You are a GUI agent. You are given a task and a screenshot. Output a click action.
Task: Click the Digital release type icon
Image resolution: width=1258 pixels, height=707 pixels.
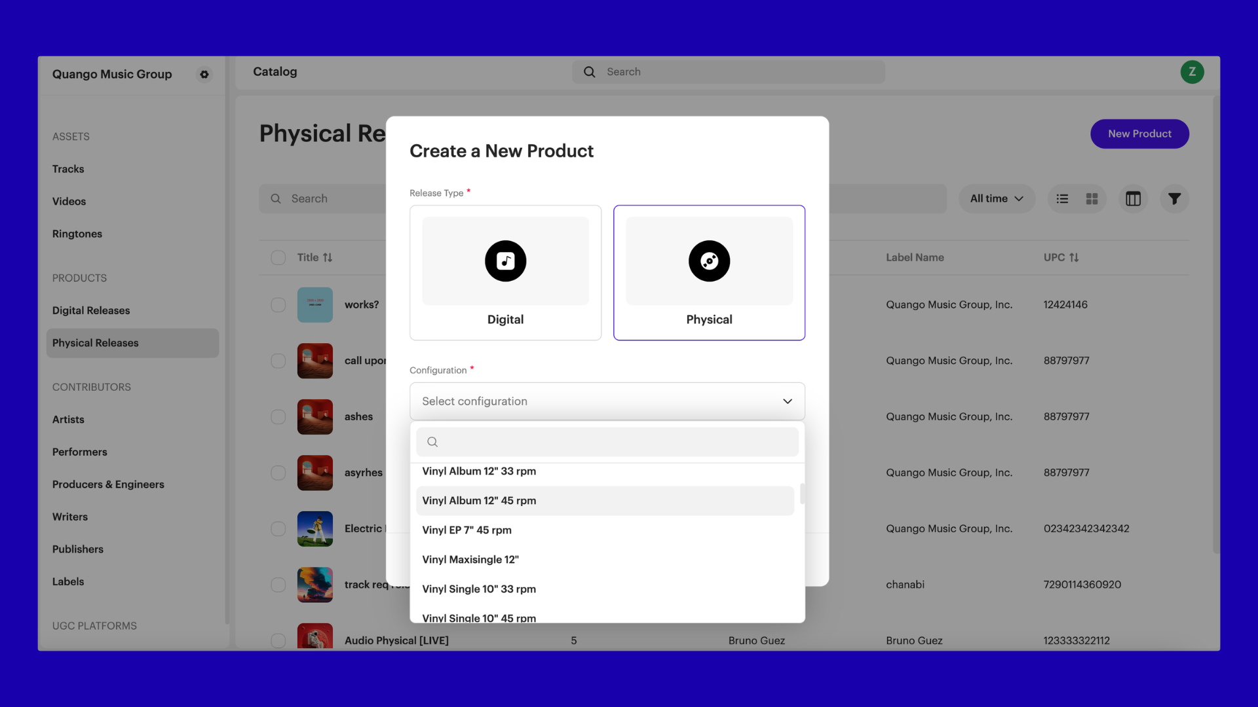point(505,261)
